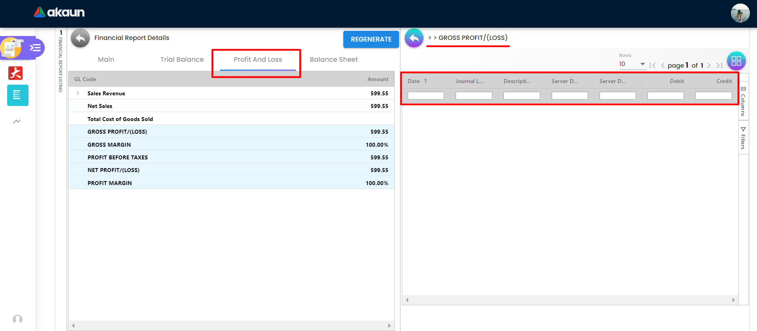757x331 pixels.
Task: Click the Amount column header
Action: coord(378,79)
